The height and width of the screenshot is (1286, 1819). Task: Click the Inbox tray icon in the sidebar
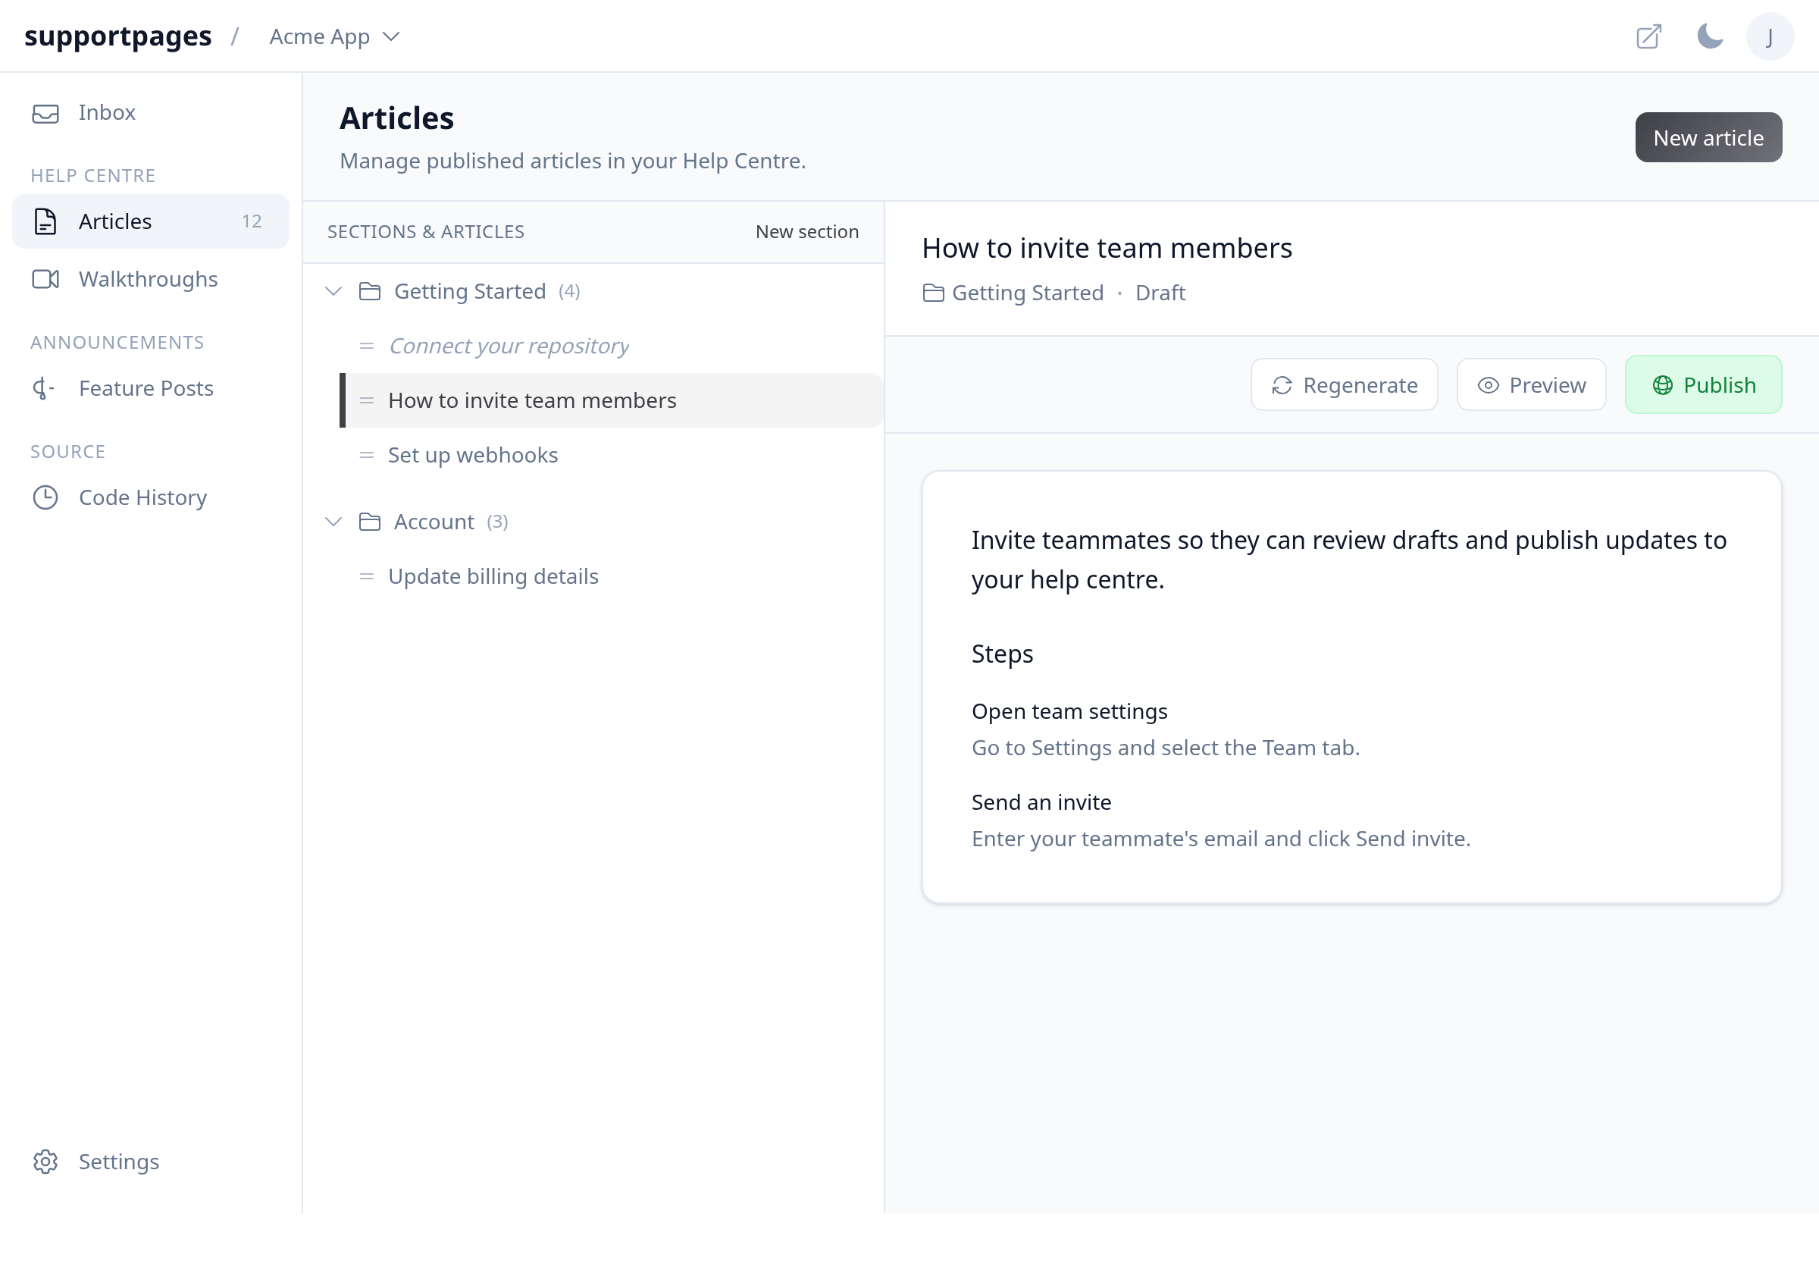pos(45,113)
